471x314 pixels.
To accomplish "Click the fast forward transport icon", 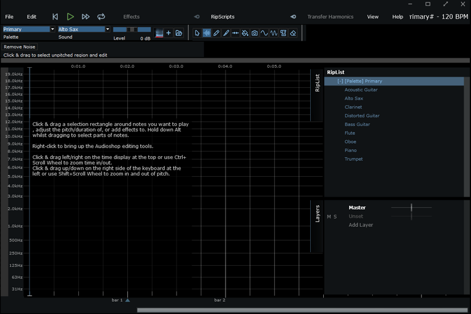I will tap(85, 17).
